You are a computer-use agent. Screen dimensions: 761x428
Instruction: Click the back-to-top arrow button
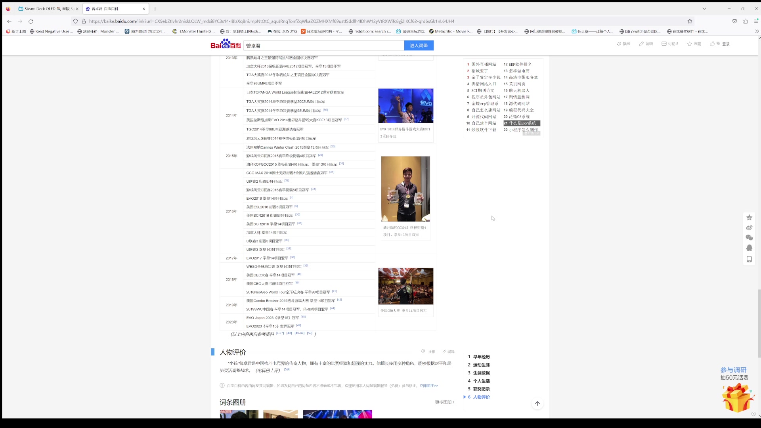(x=537, y=403)
